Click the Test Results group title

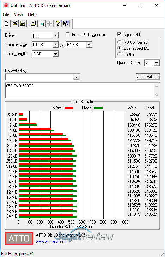pyautogui.click(x=82, y=102)
